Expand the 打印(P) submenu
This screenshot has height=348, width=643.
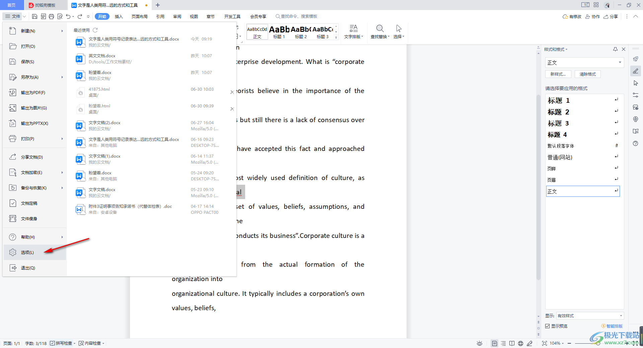coord(62,139)
